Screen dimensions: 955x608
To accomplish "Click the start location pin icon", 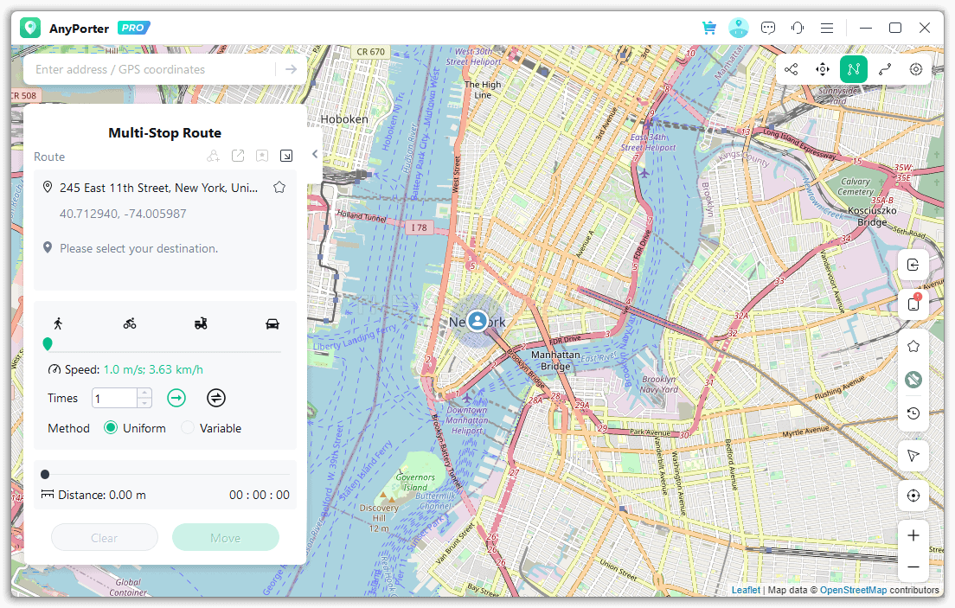I will pos(48,187).
